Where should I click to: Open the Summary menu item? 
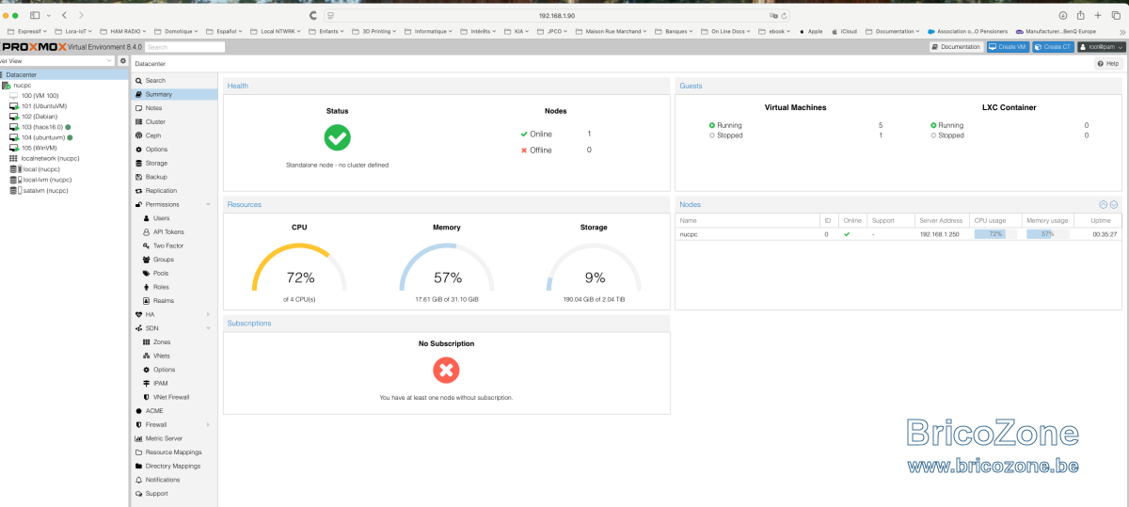pos(173,94)
